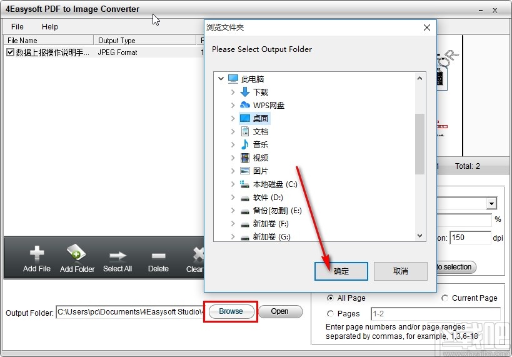Image resolution: width=512 pixels, height=357 pixels.
Task: Expand the 下载 folder node
Action: [x=233, y=92]
